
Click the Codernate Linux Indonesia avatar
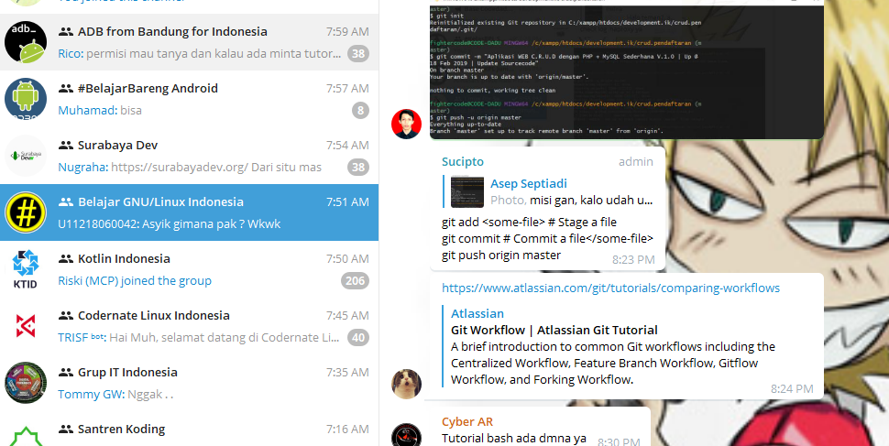coord(26,326)
